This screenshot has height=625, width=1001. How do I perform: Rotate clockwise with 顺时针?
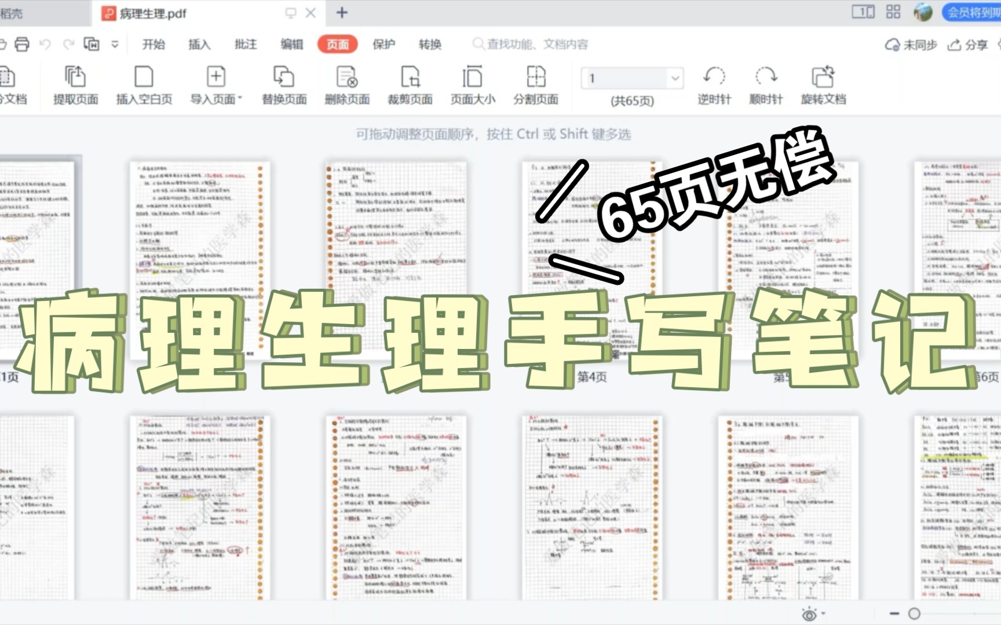click(x=766, y=86)
